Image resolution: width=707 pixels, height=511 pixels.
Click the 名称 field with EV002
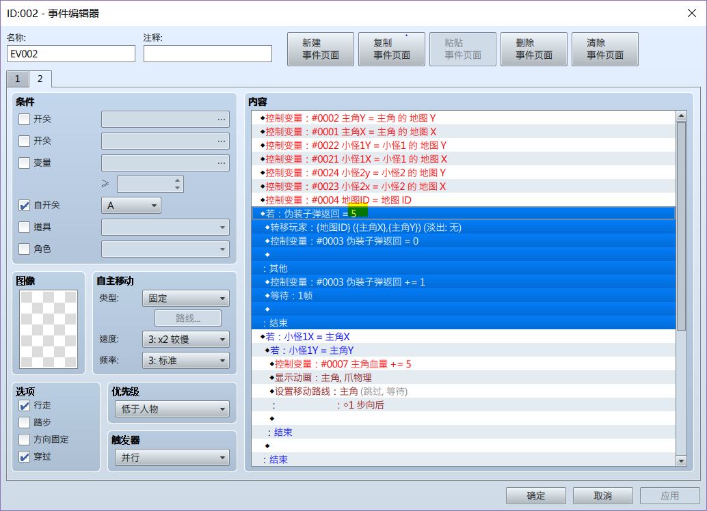click(71, 53)
